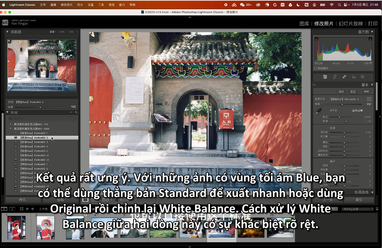Select the Red Eye correction tool
This screenshot has width=382, height=248.
pyautogui.click(x=354, y=77)
